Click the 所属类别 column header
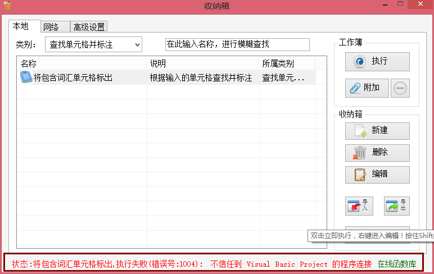This screenshot has height=274, width=434. point(287,63)
